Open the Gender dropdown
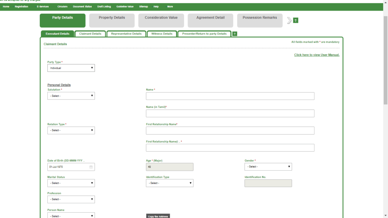 pyautogui.click(x=268, y=167)
